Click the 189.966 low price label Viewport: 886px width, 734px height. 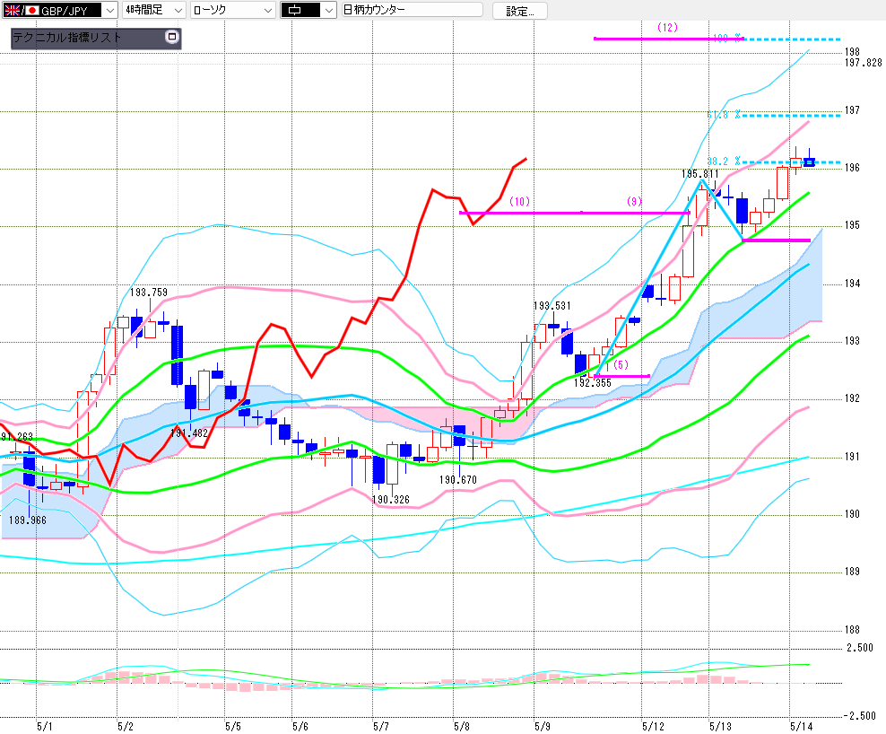coord(27,520)
